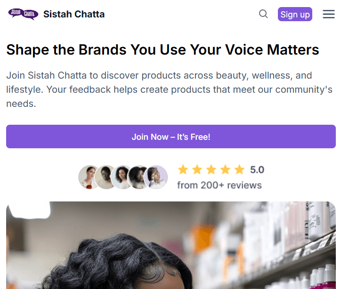The height and width of the screenshot is (289, 341).
Task: Click the Sign up button
Action: (295, 14)
